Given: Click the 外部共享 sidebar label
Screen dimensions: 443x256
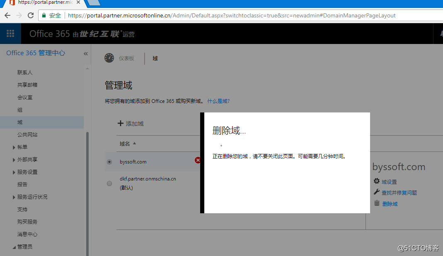Looking at the screenshot, I should click(x=27, y=160).
